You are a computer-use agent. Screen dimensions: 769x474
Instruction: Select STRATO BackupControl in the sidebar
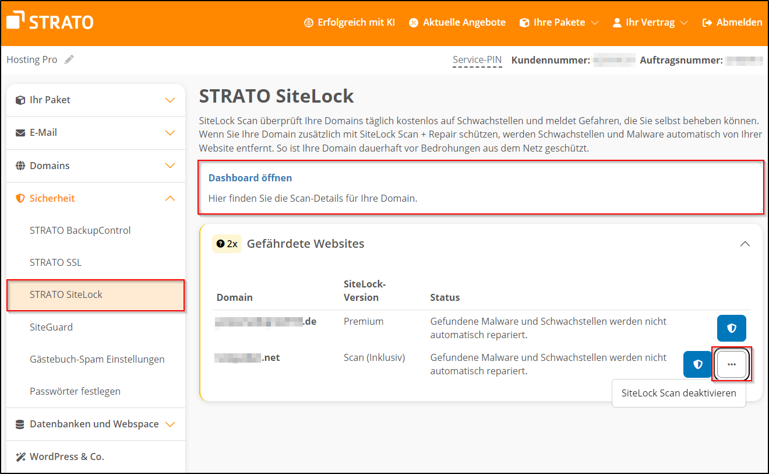pos(80,230)
